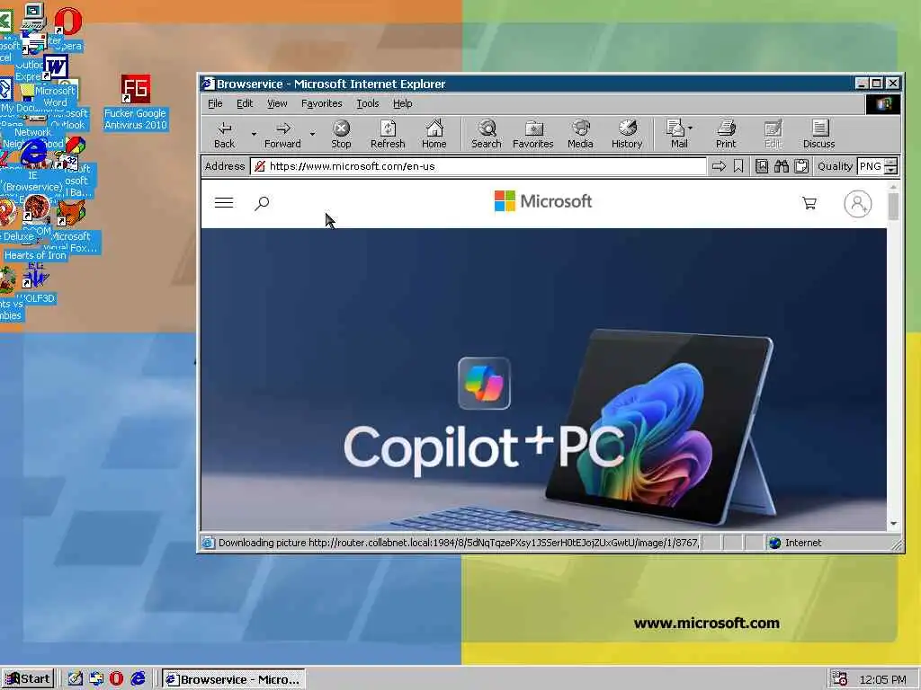Select the Hearts of Iron desktop label
The image size is (921, 690).
pos(35,255)
